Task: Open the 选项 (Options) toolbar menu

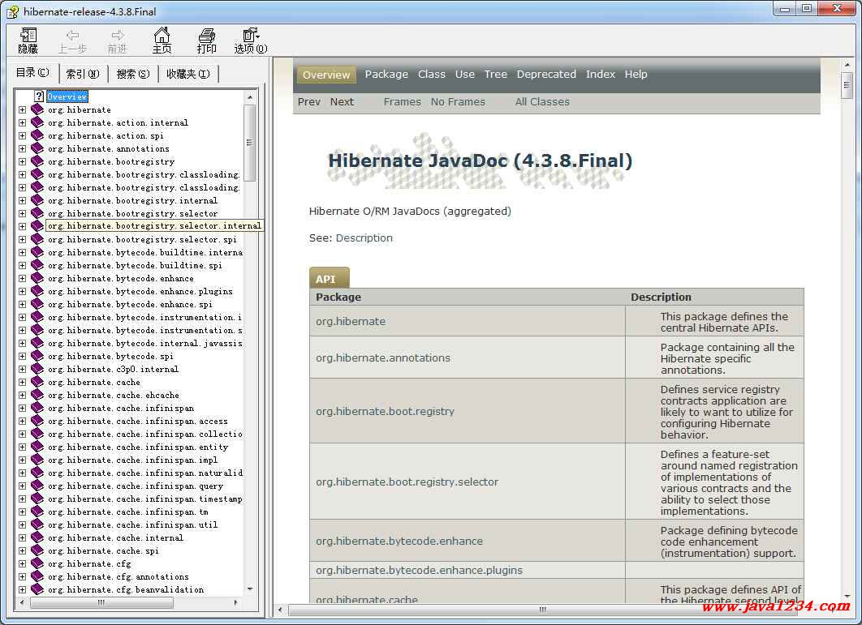Action: [x=251, y=41]
